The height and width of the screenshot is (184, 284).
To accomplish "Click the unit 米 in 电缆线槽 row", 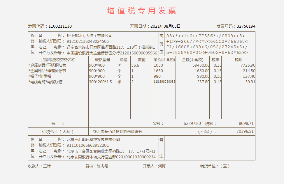I will point(119,82).
